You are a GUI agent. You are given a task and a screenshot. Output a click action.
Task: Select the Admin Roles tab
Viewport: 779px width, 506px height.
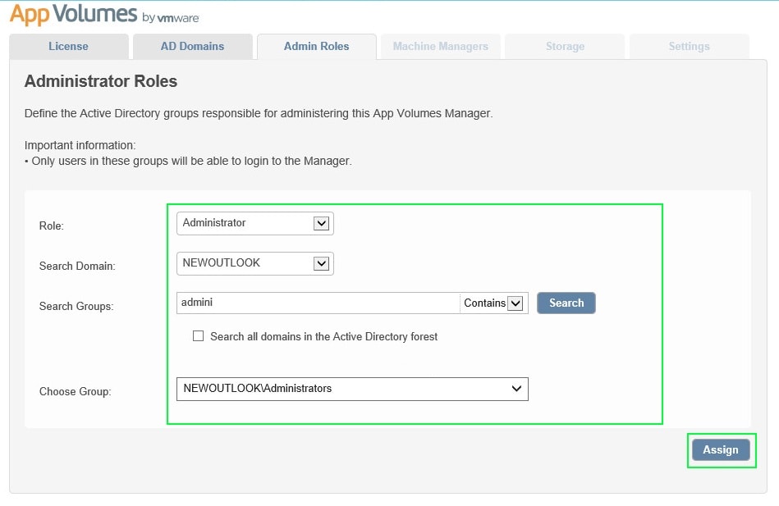point(316,47)
